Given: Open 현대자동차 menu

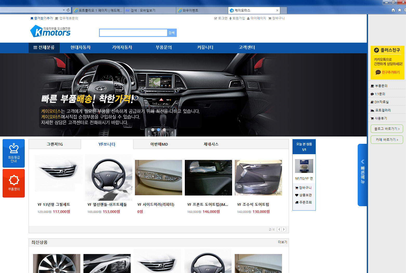Looking at the screenshot, I should click(81, 48).
